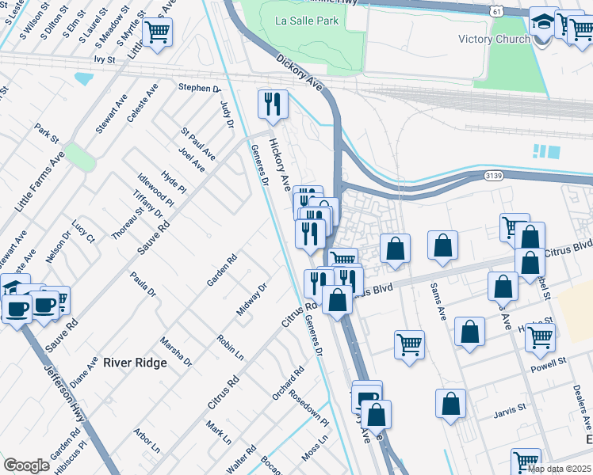Select the Powell St label
The width and height of the screenshot is (593, 475).
(549, 365)
